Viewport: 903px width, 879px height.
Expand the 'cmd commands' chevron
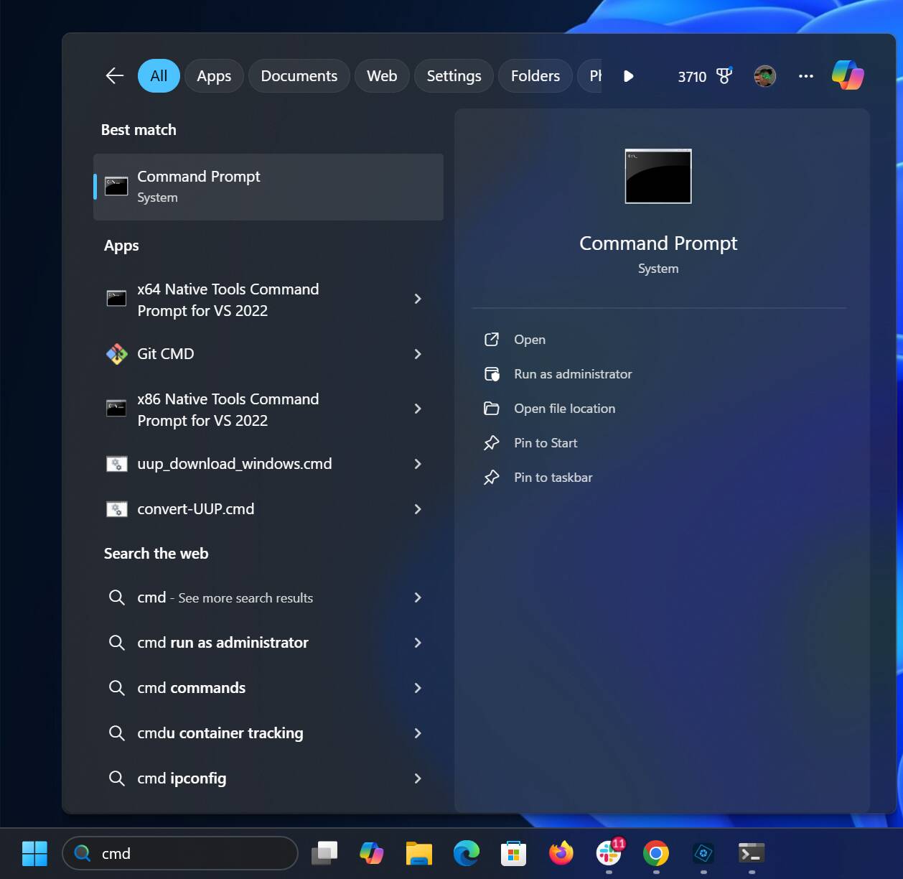(x=418, y=688)
